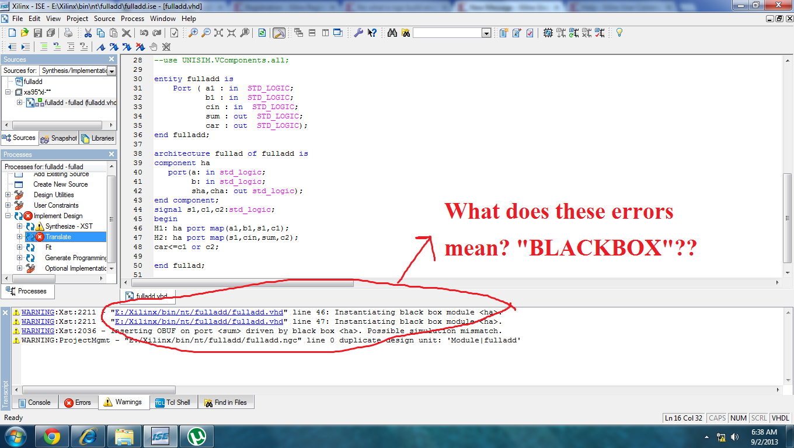Close the Processes panel
This screenshot has height=448, width=794.
[112, 155]
